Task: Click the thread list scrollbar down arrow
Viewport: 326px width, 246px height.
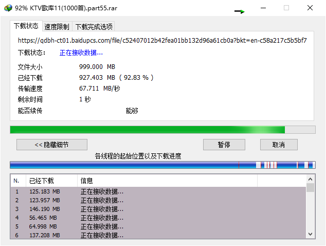Action: pos(311,234)
